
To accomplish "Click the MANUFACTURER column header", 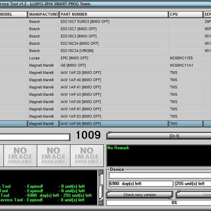I will point(43,14).
